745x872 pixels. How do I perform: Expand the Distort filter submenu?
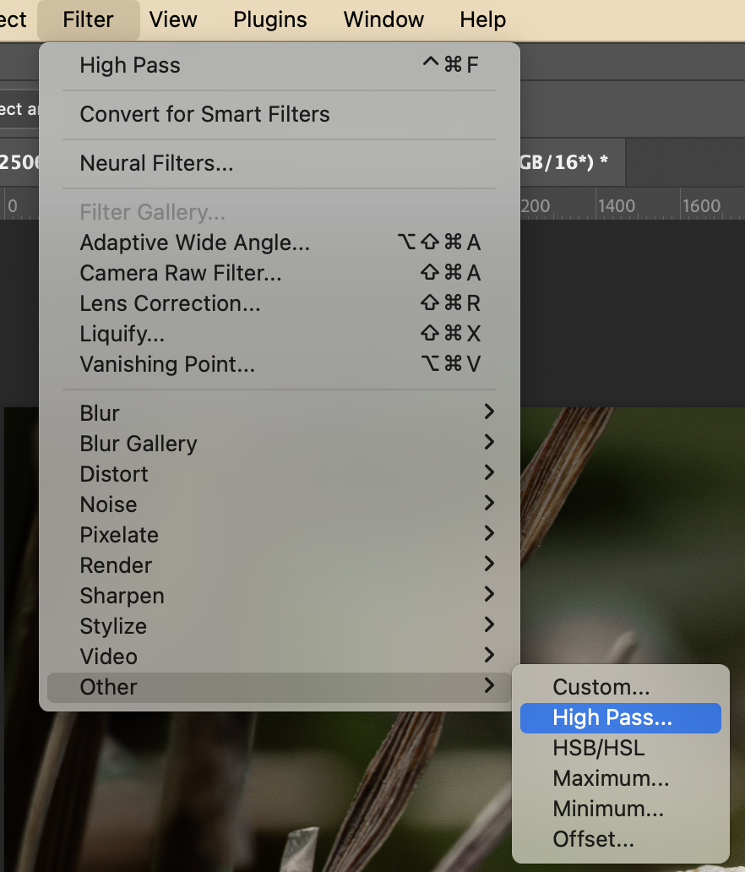point(488,473)
